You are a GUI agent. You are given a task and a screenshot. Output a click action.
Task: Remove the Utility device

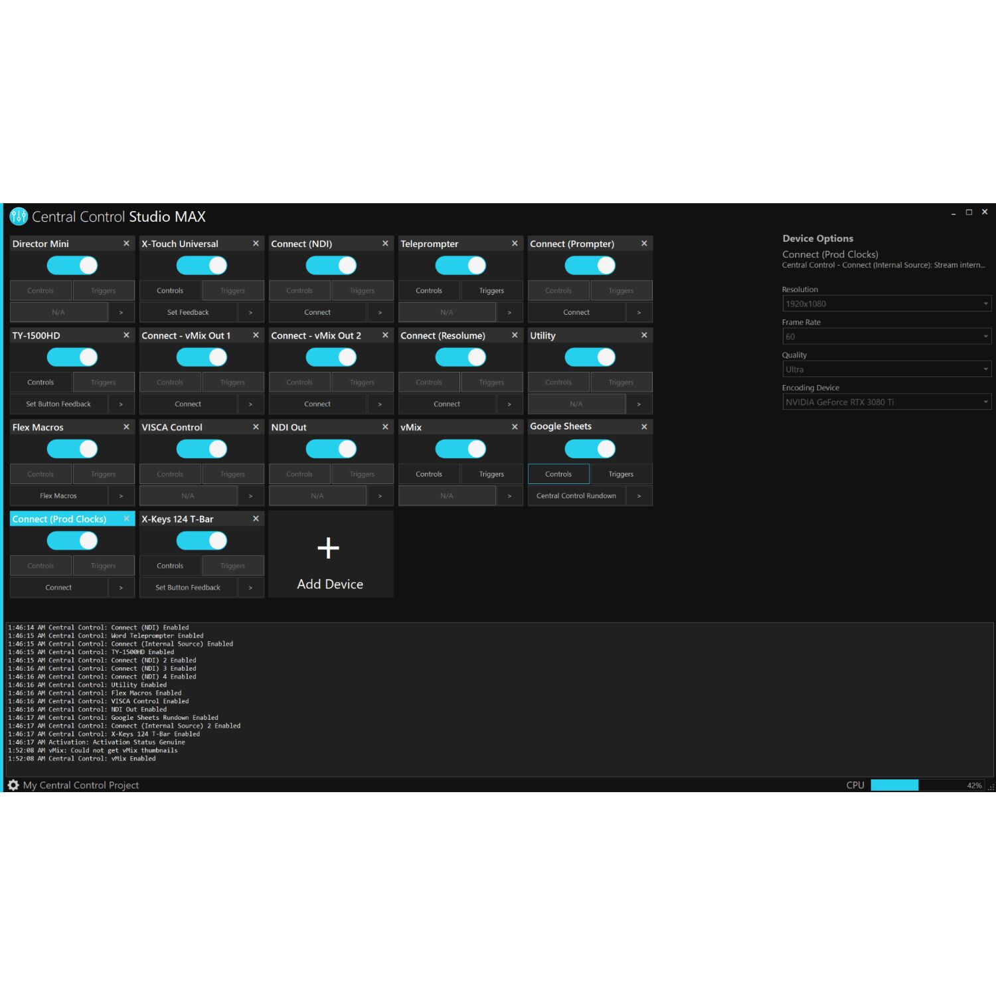point(644,335)
